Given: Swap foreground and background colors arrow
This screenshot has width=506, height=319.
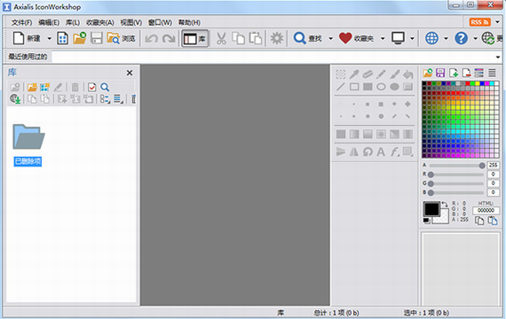Looking at the screenshot, I should click(445, 205).
